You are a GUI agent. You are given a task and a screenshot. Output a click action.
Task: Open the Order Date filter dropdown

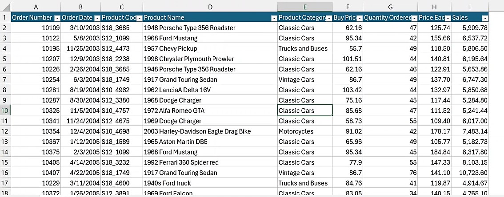[x=97, y=18]
